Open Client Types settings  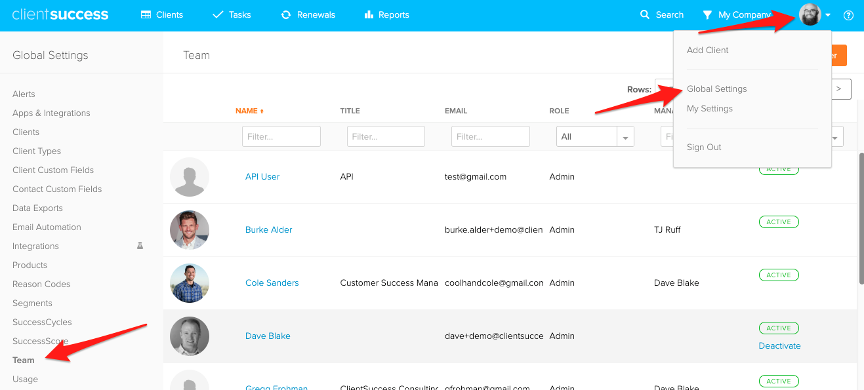(37, 151)
